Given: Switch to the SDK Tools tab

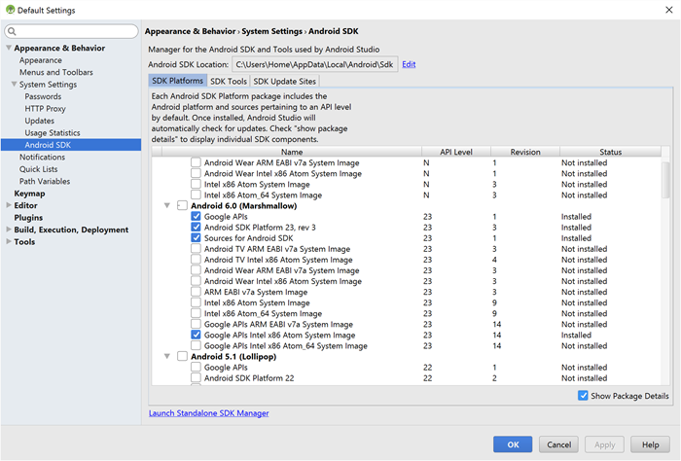Looking at the screenshot, I should click(229, 81).
